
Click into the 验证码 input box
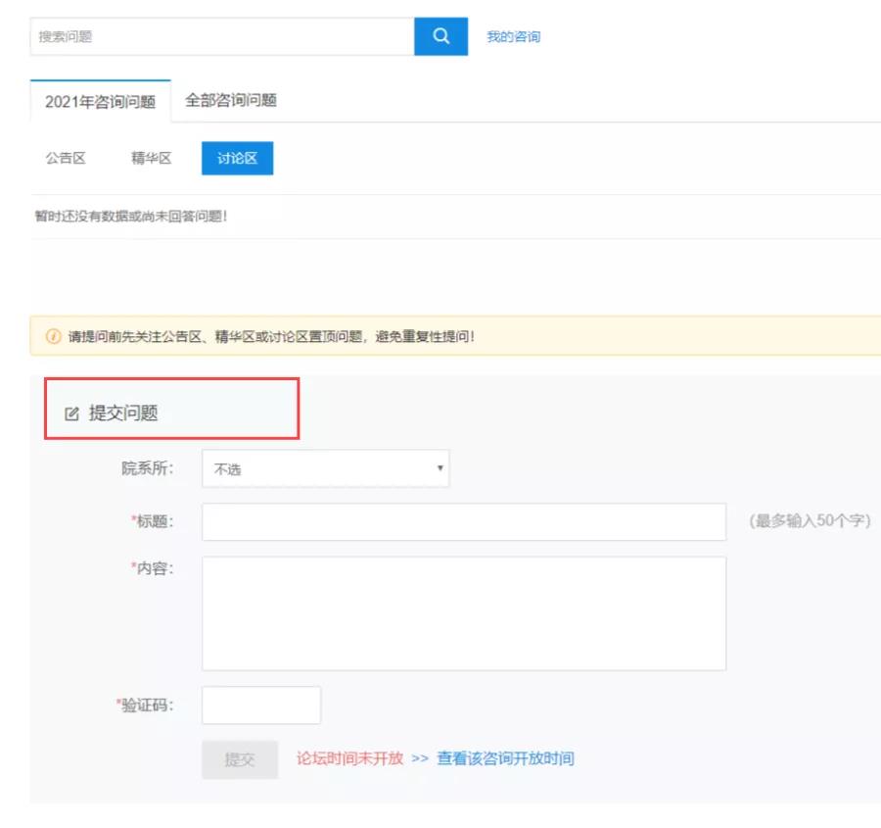tap(261, 706)
